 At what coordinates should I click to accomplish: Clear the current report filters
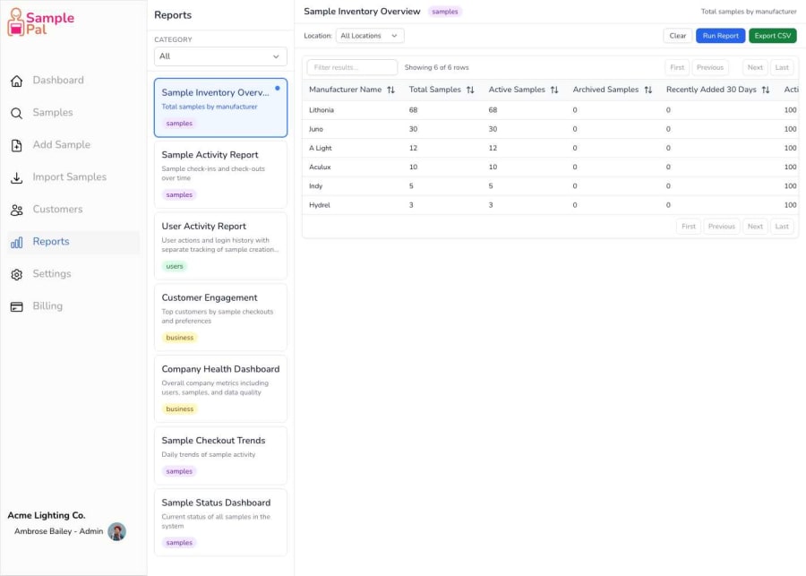tap(677, 36)
